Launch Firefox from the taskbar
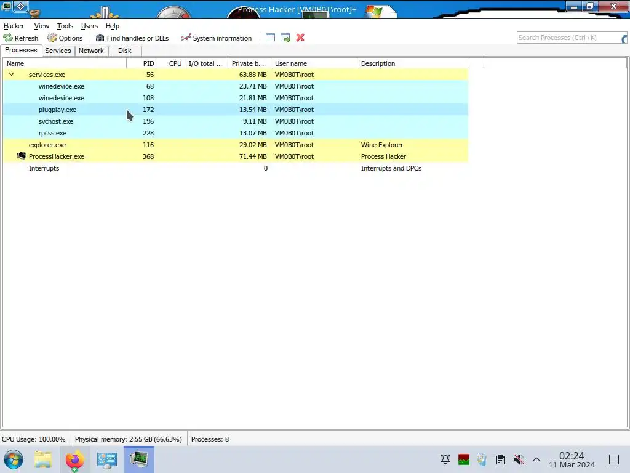This screenshot has width=630, height=473. (74, 460)
